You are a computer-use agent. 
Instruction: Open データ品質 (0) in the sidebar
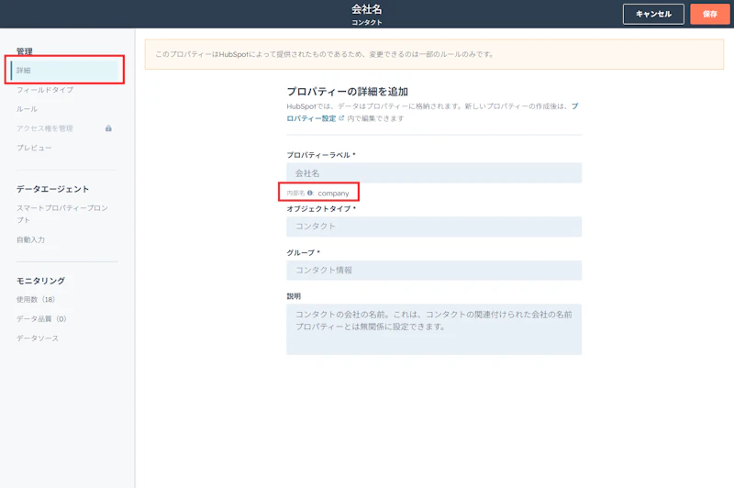pos(41,319)
